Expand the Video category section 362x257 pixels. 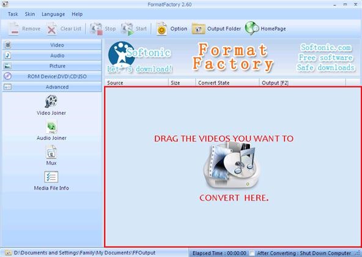click(x=52, y=45)
